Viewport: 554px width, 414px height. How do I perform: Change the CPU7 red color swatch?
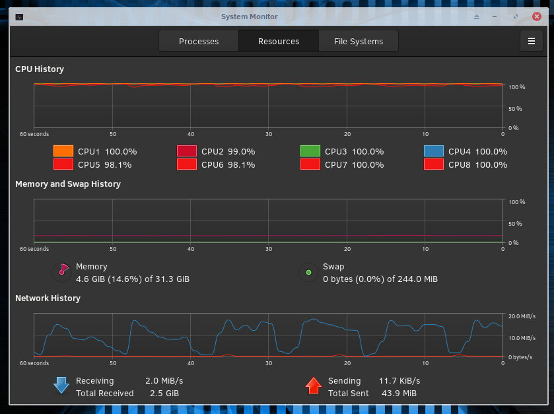310,164
